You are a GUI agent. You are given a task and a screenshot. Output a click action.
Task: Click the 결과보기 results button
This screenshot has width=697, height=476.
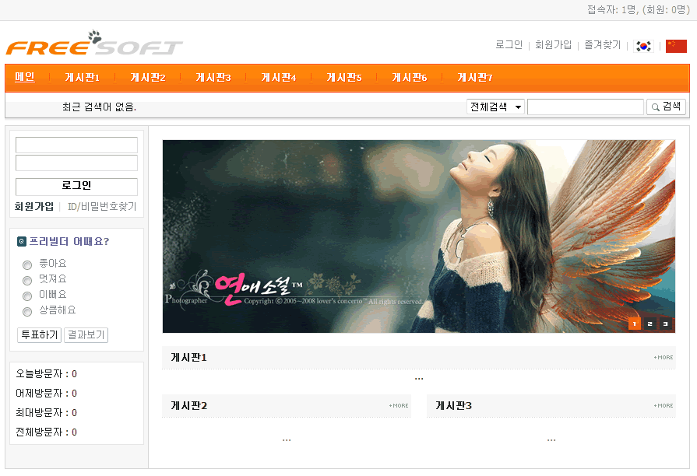[86, 335]
